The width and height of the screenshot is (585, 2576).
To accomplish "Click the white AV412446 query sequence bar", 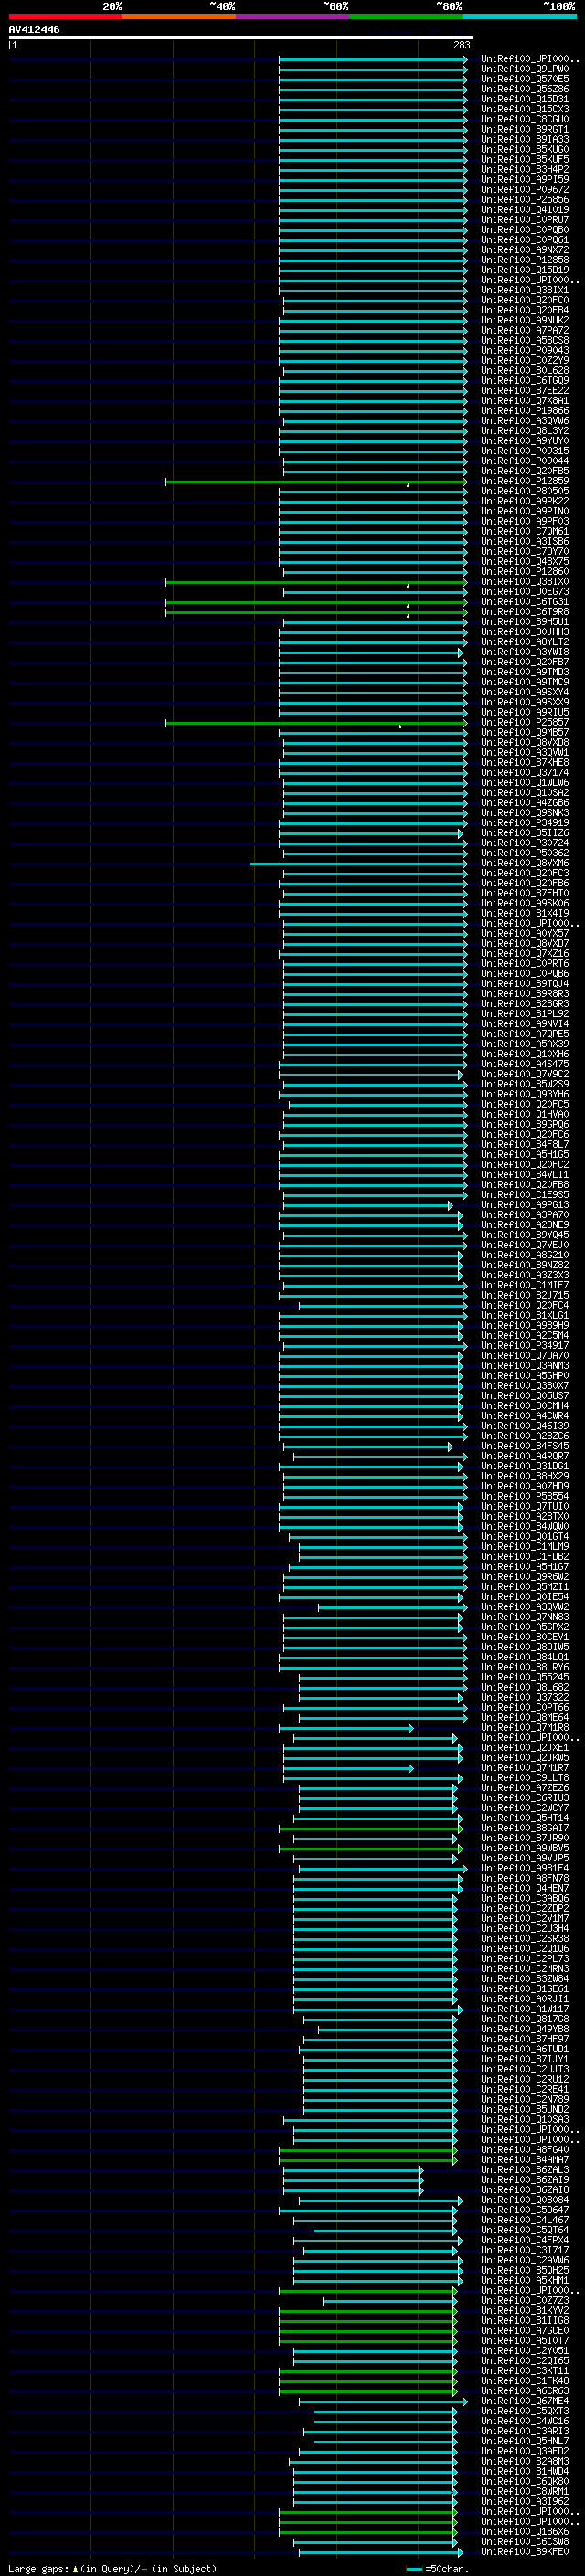I will pyautogui.click(x=241, y=37).
